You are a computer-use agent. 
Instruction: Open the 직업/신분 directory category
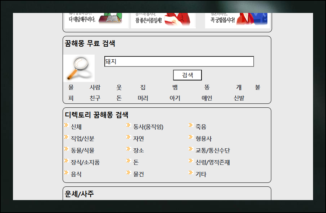point(82,139)
